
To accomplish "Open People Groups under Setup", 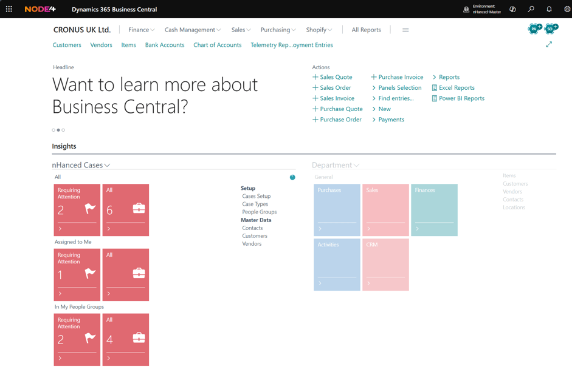I will pos(260,212).
